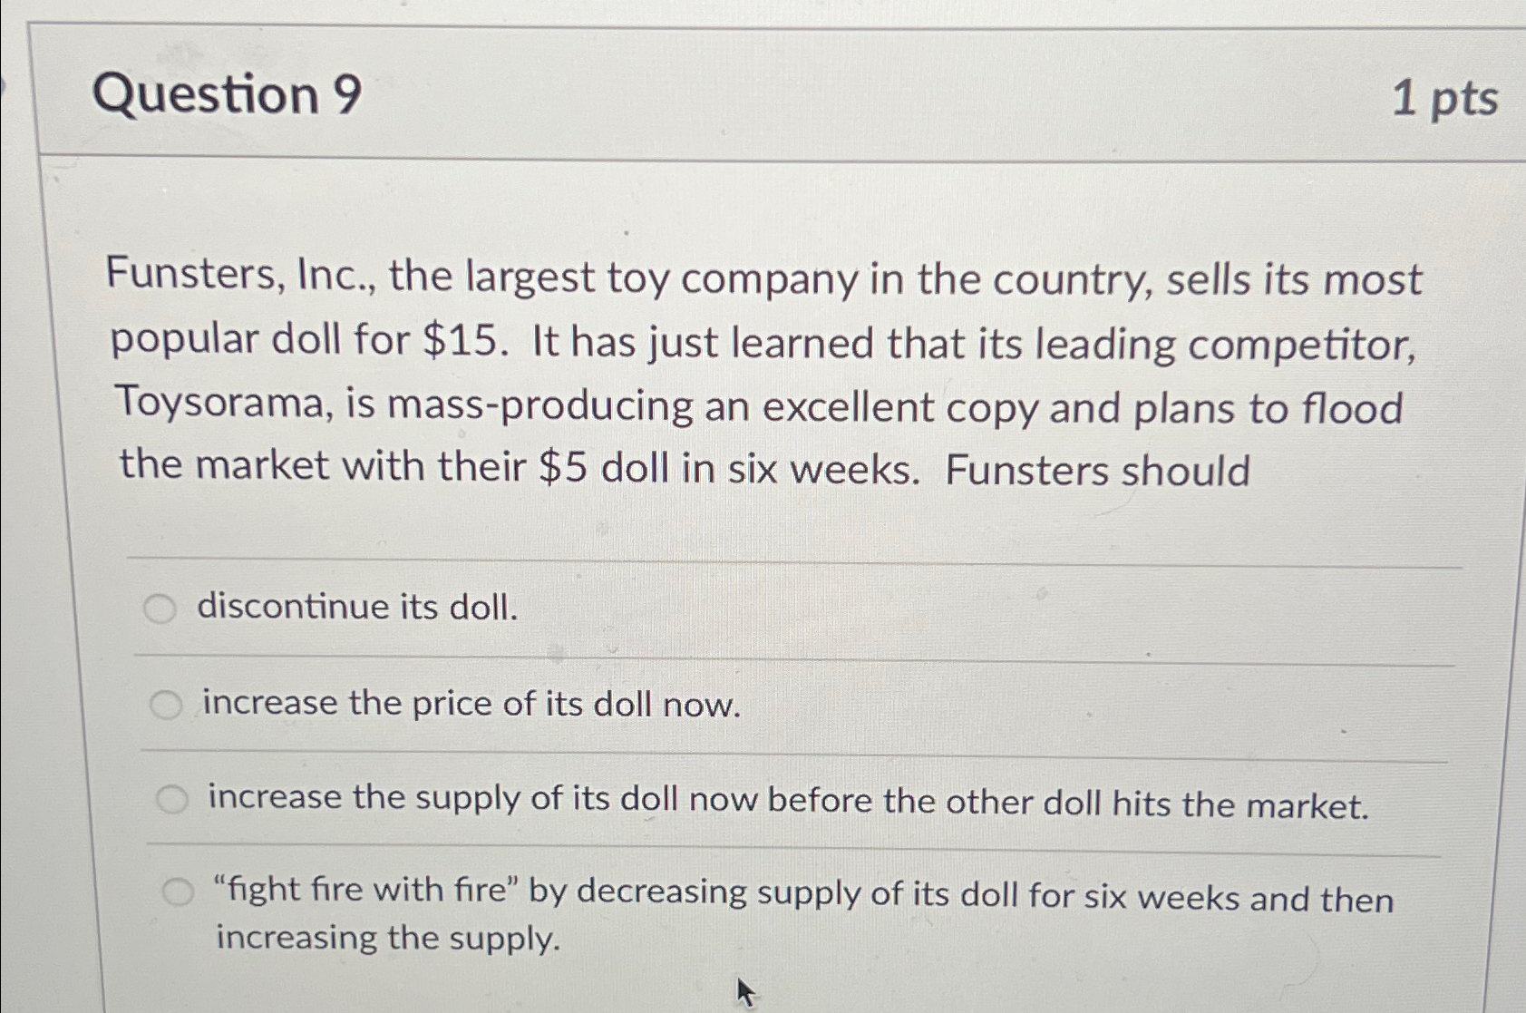Click the question prompt text about Funsters, Inc.
Screen dimensions: 1526x1013
(x=762, y=372)
